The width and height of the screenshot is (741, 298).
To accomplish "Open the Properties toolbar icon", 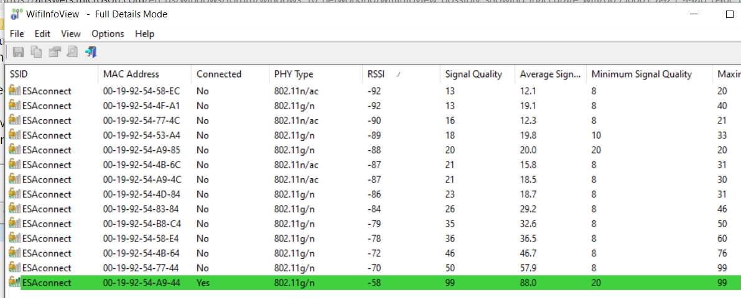I will point(54,52).
